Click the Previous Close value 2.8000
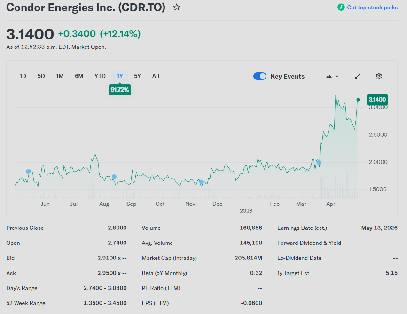The image size is (407, 314). click(117, 228)
